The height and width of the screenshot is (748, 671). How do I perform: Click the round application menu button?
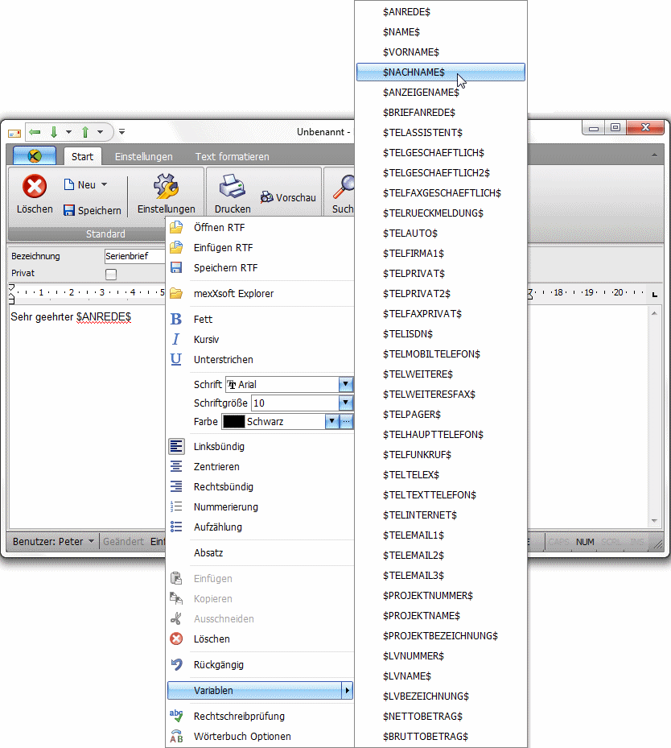click(35, 155)
